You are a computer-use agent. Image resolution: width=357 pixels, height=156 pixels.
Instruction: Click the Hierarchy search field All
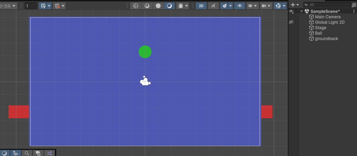point(327,5)
